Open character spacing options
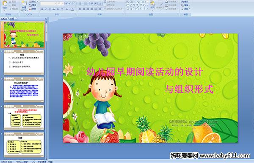This screenshot has height=163, width=254. point(62,9)
